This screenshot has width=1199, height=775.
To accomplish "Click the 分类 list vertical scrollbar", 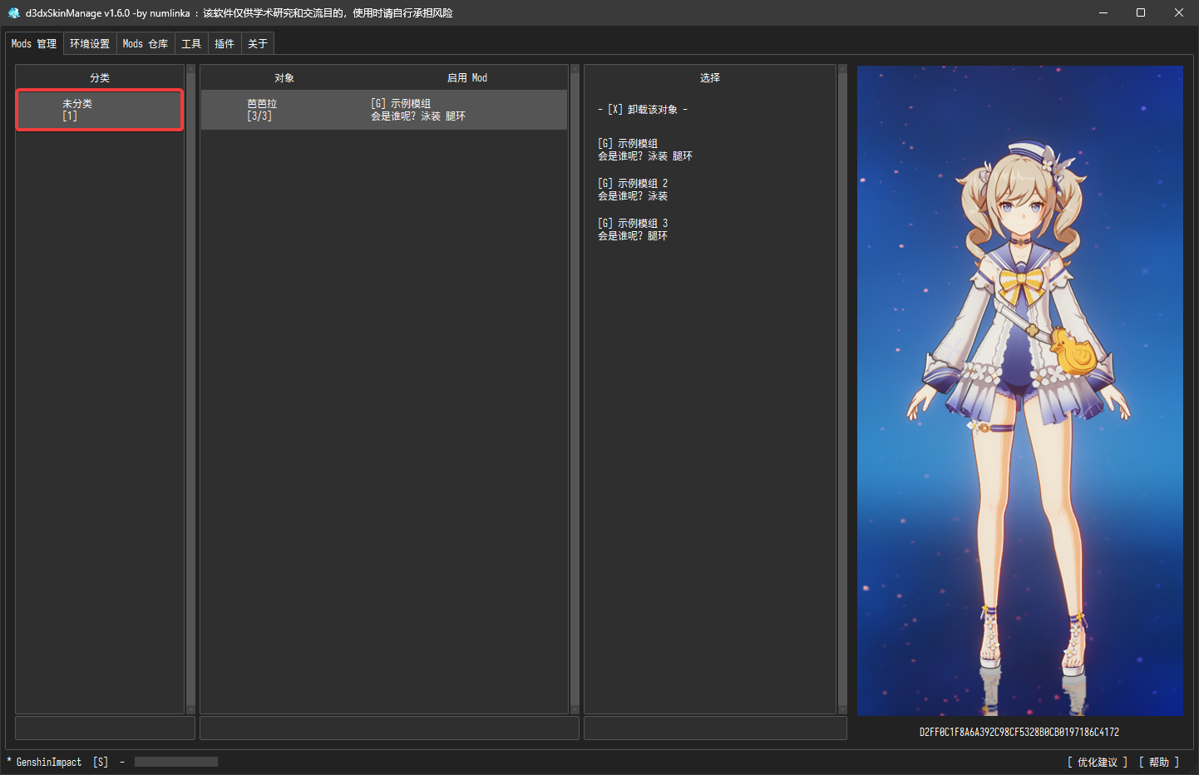I will (x=190, y=389).
